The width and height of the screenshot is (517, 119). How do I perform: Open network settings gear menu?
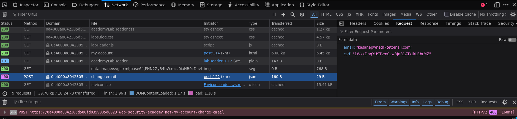(513, 14)
